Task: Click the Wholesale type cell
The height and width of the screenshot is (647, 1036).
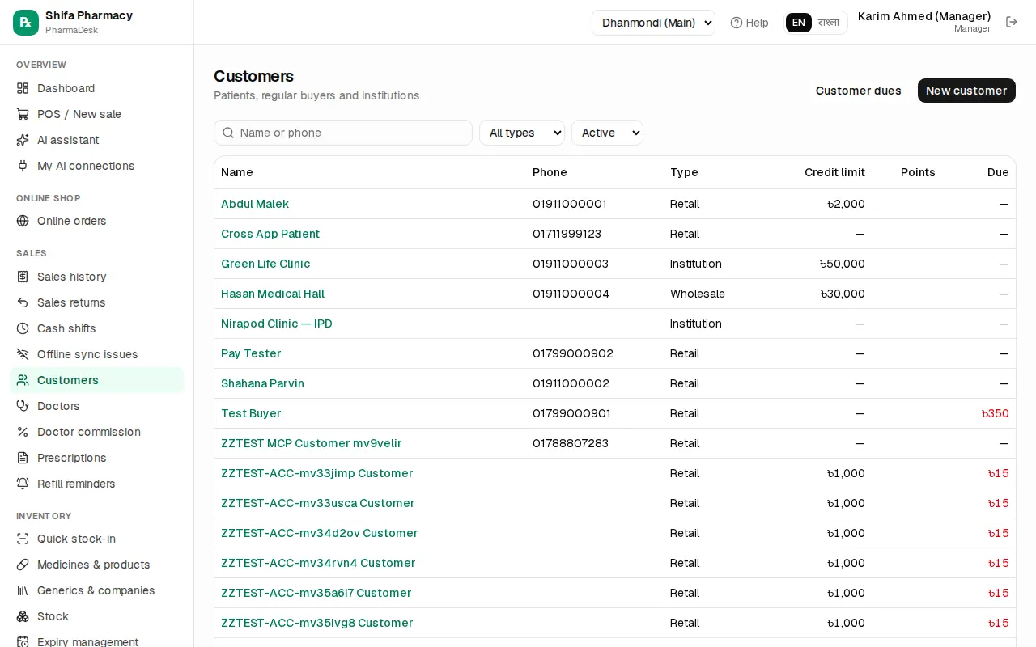Action: [x=698, y=294]
